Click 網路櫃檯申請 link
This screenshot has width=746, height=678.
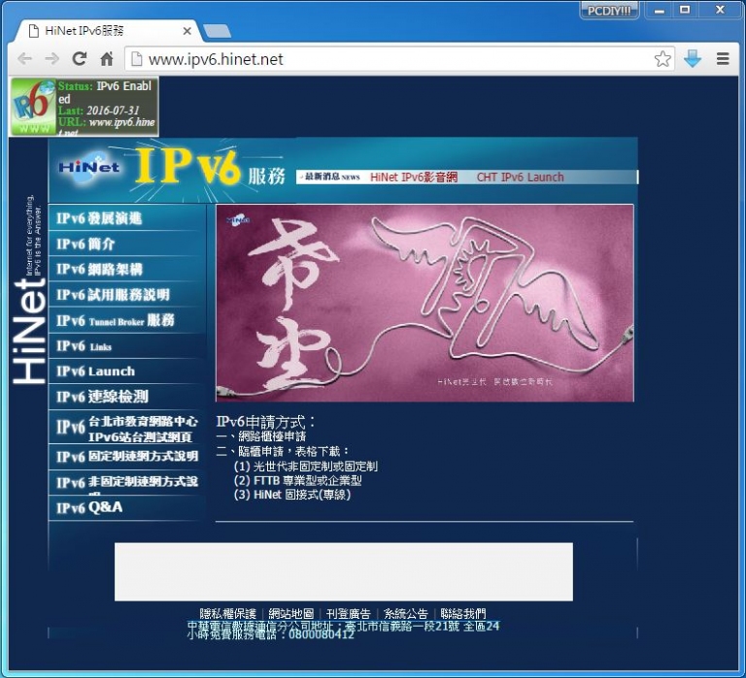272,436
